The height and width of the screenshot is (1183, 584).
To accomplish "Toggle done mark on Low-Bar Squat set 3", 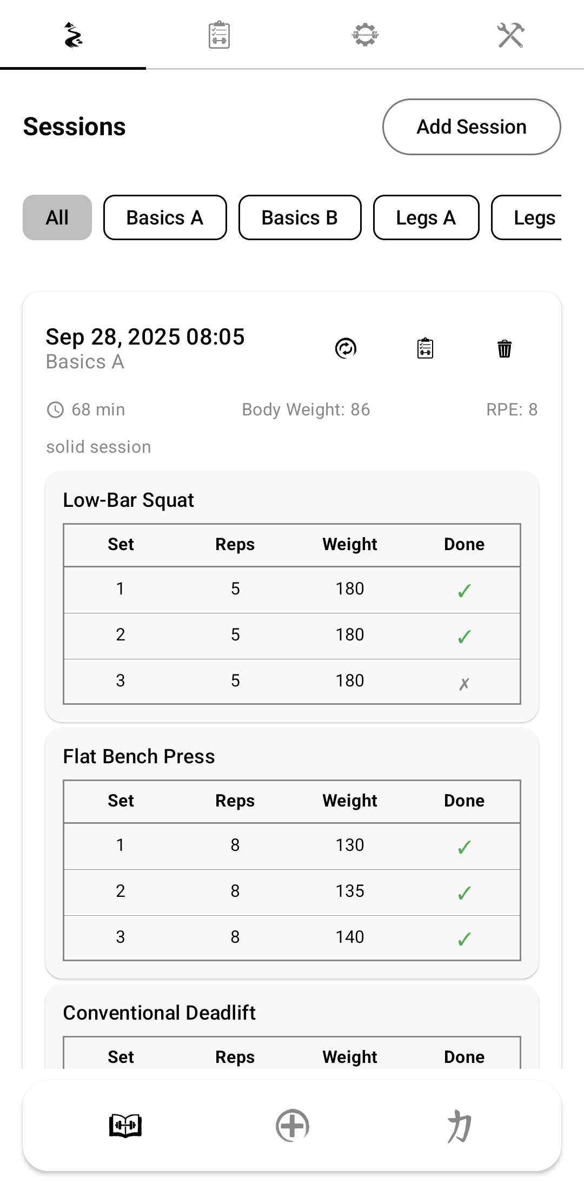I will pyautogui.click(x=464, y=683).
